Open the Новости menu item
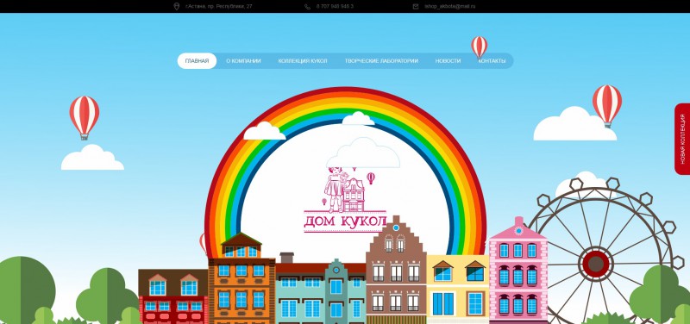This screenshot has width=690, height=324. point(448,61)
